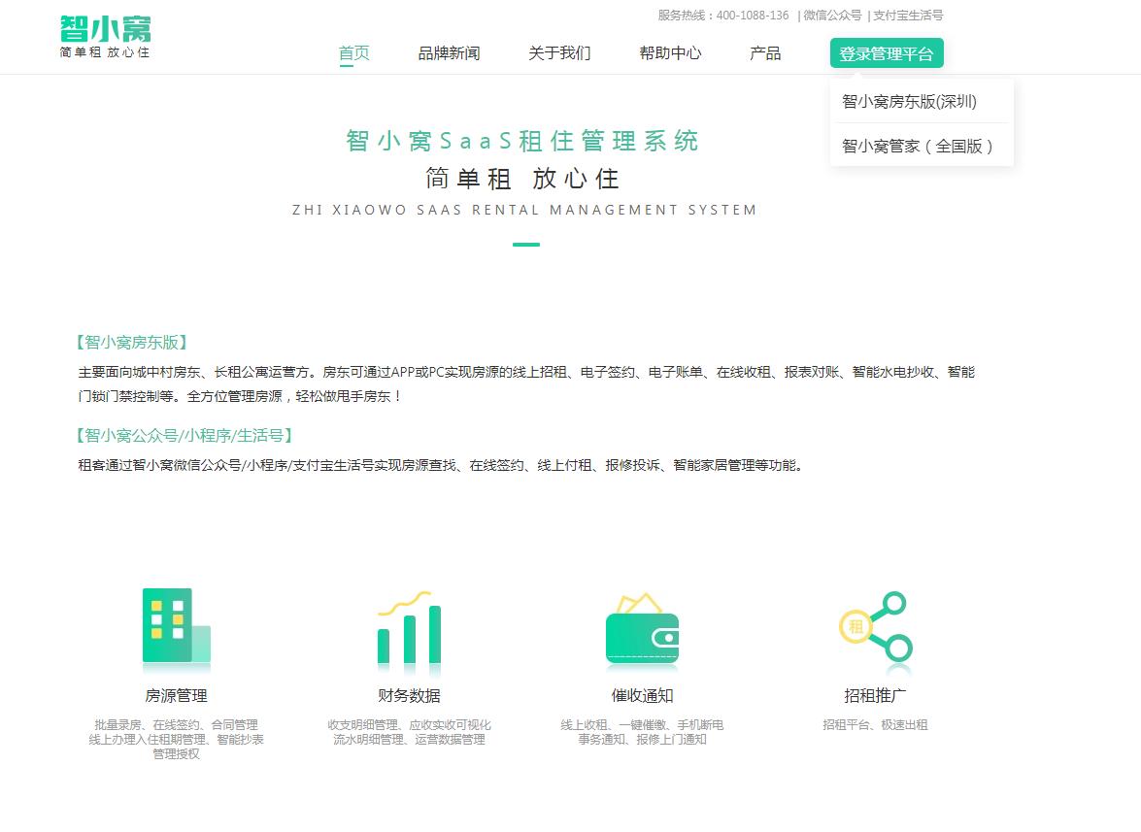
Task: Open the 产品 menu
Action: (765, 53)
